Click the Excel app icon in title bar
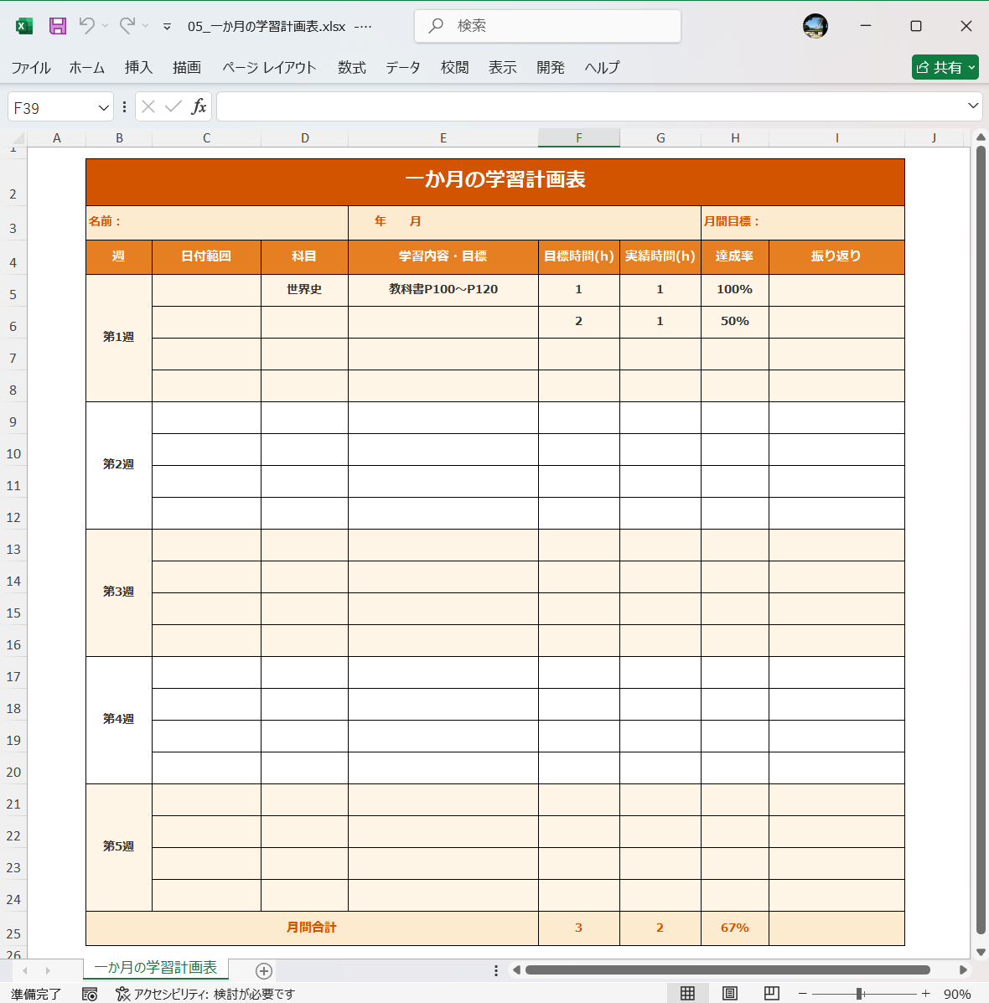Image resolution: width=989 pixels, height=1003 pixels. pyautogui.click(x=23, y=26)
